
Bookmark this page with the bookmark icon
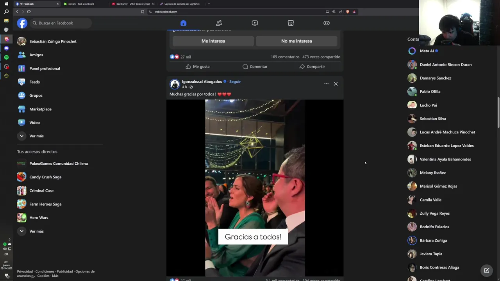point(143,12)
